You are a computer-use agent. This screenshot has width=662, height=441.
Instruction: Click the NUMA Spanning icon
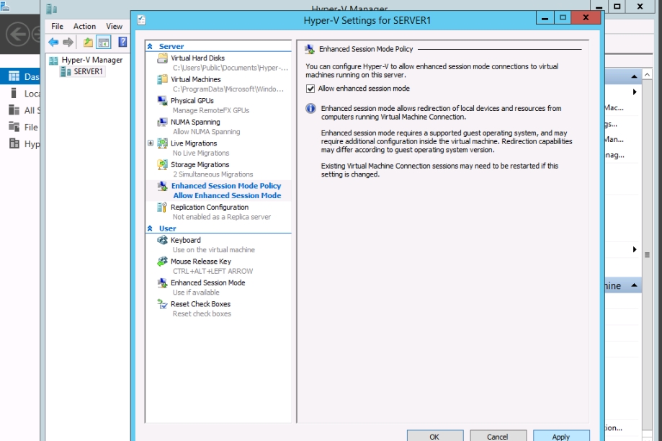point(163,122)
